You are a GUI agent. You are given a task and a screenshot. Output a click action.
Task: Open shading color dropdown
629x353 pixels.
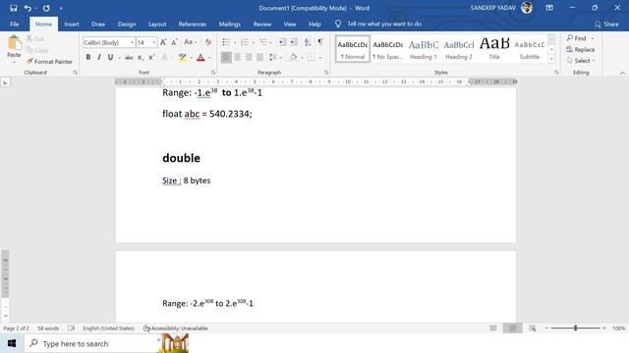302,58
